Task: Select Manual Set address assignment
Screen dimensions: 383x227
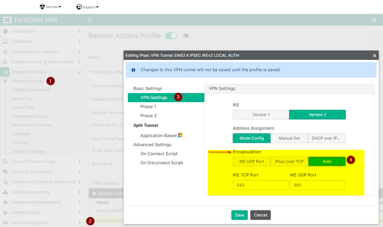Action: 289,138
